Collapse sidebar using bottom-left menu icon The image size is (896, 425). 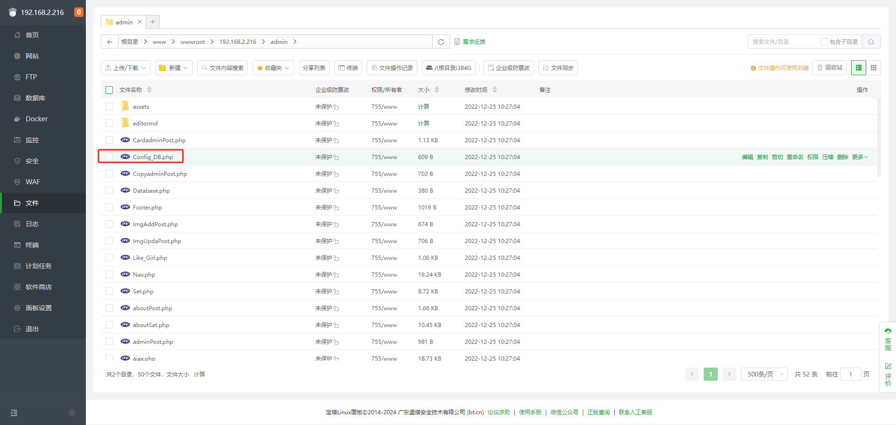pos(14,413)
